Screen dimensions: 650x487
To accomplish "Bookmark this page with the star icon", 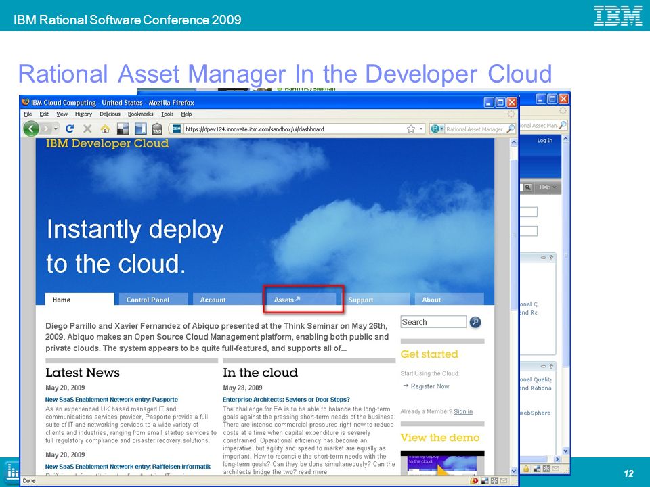I will coord(411,129).
